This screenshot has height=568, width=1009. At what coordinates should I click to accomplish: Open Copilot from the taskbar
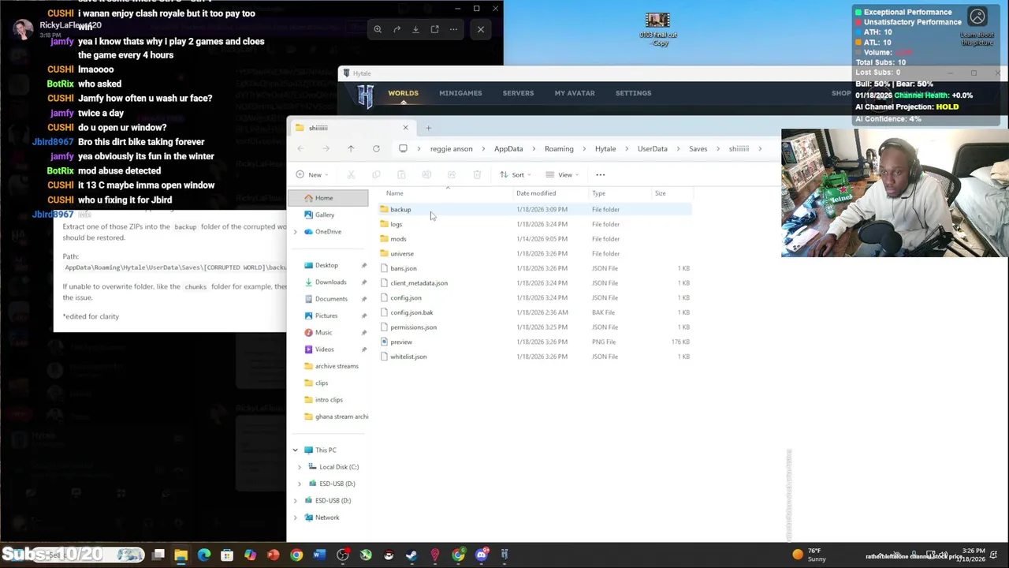[250, 555]
